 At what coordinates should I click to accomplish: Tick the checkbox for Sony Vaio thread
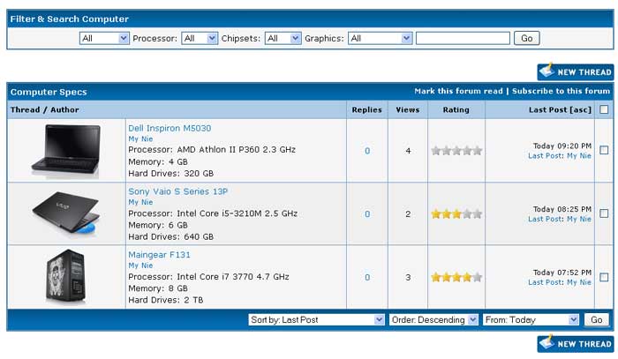(604, 213)
